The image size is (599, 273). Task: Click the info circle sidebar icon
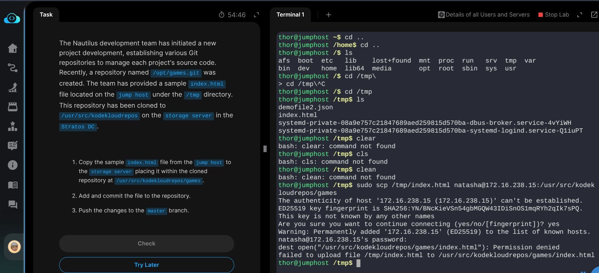tap(13, 165)
